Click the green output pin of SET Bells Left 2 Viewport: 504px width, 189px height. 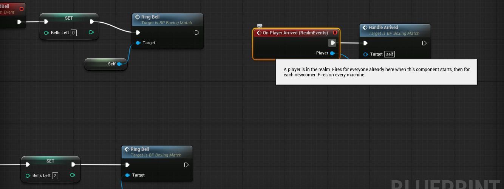(73, 175)
